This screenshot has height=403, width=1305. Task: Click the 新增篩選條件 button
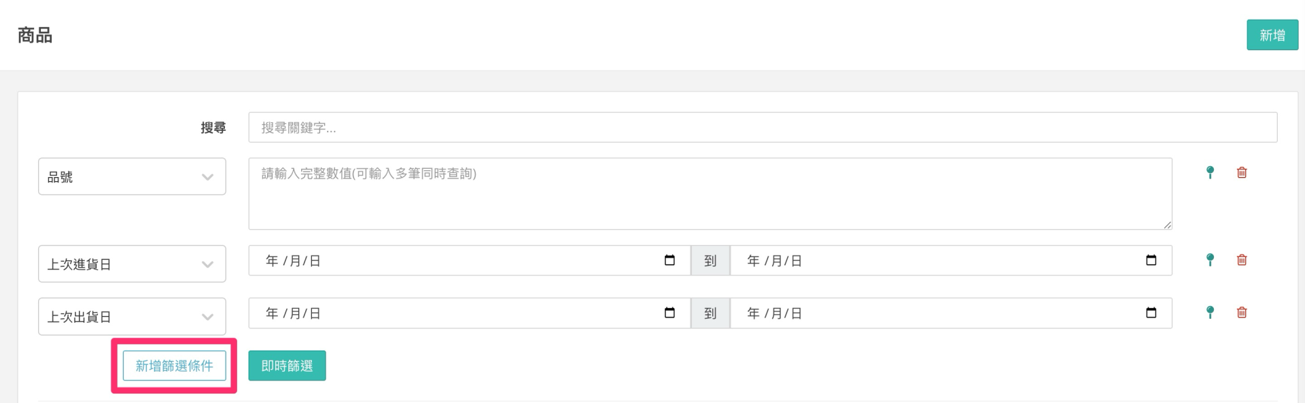coord(174,366)
